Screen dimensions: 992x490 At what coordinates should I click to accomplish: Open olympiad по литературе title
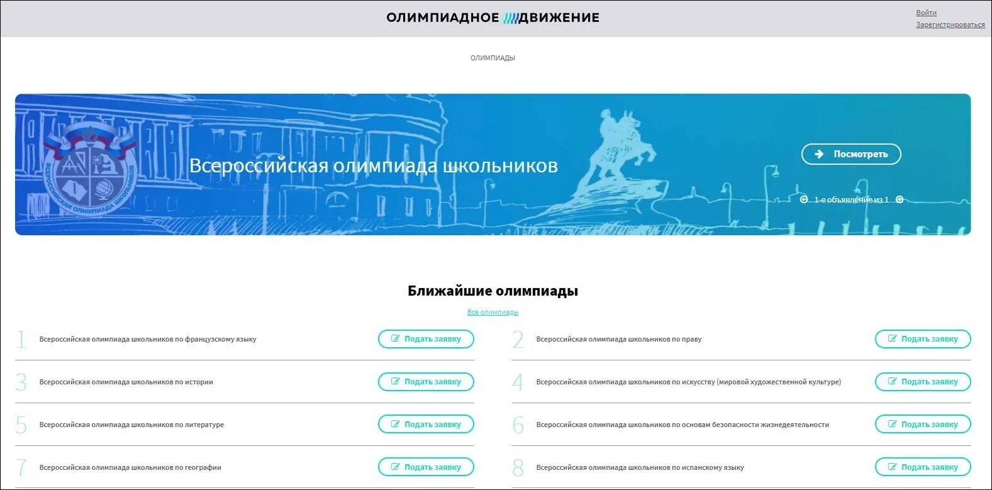point(131,425)
